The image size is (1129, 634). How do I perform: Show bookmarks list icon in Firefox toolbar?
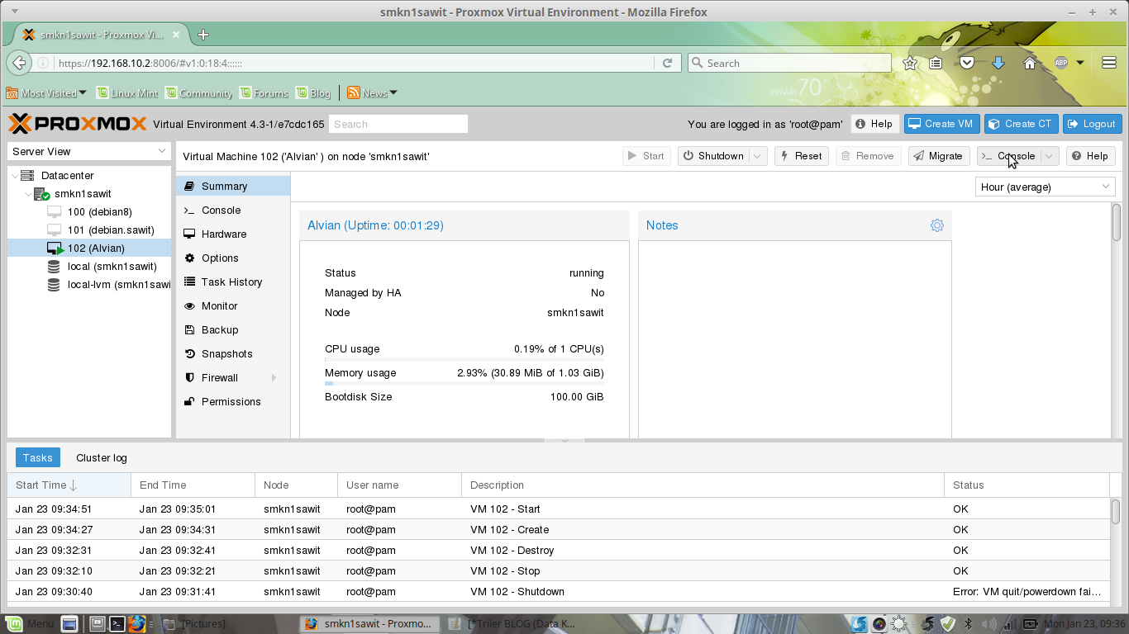[936, 63]
